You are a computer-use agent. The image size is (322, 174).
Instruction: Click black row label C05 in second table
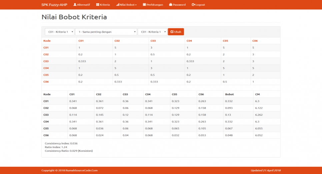pos(46,128)
